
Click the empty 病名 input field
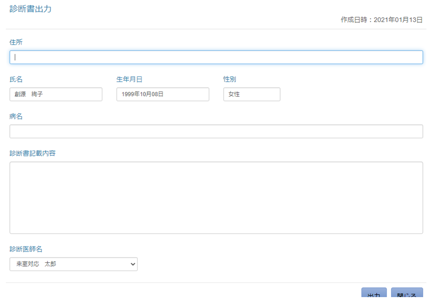point(216,131)
